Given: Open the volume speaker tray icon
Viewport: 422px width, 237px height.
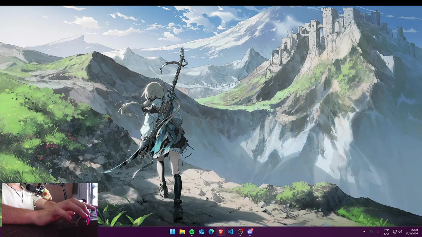Looking at the screenshot, I should [400, 232].
